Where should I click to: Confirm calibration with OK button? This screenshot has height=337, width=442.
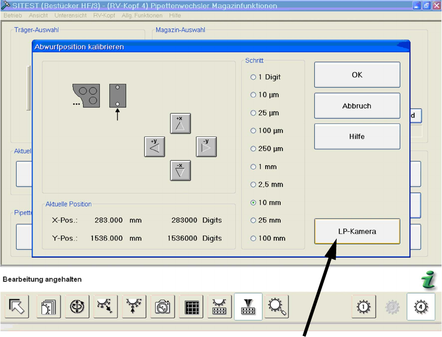pyautogui.click(x=357, y=75)
